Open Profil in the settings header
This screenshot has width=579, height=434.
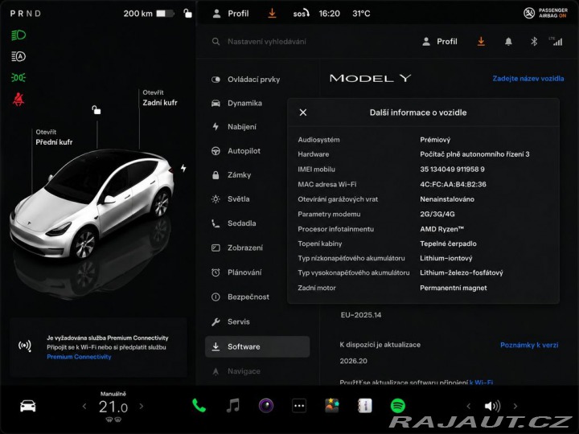439,42
